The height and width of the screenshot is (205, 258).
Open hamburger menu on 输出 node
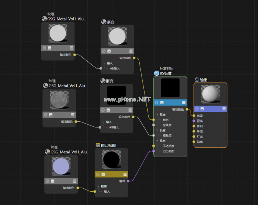click(224, 109)
